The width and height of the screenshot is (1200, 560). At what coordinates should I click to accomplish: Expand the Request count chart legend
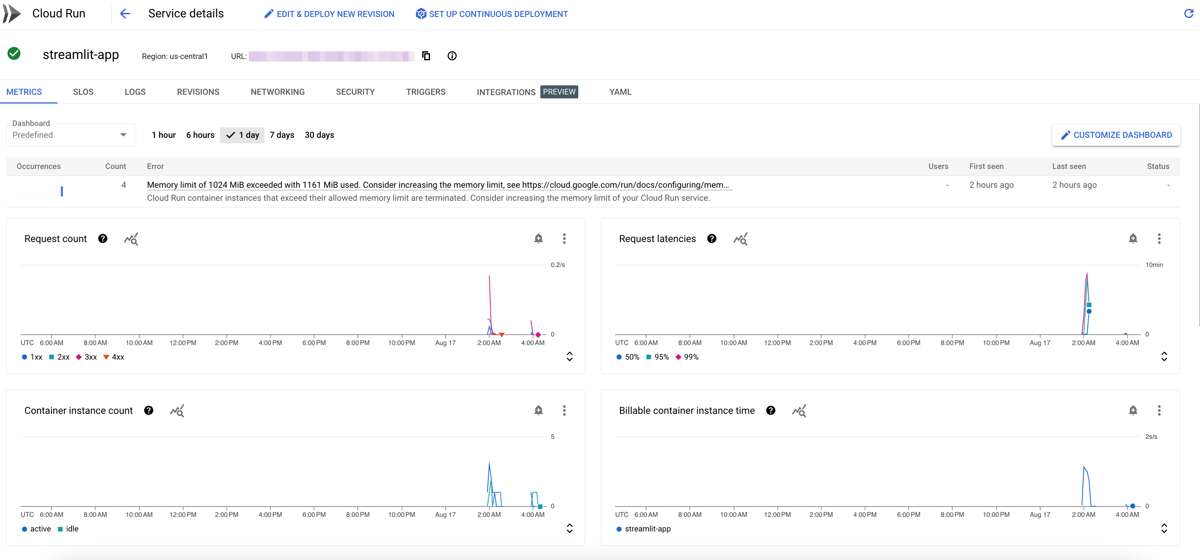click(x=569, y=357)
